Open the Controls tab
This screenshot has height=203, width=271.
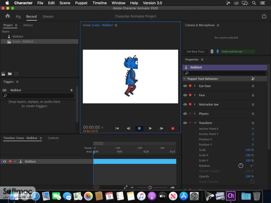53,138
